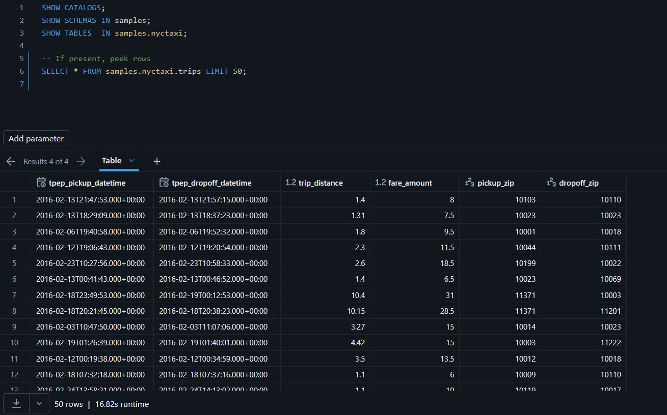Click the Add parameter button

click(x=36, y=138)
